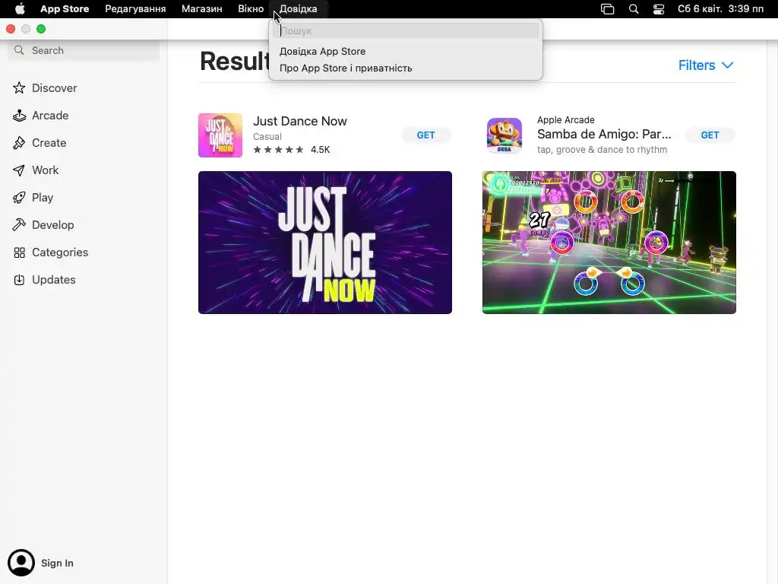778x584 pixels.
Task: Click the Develop hammer icon
Action: 19,225
